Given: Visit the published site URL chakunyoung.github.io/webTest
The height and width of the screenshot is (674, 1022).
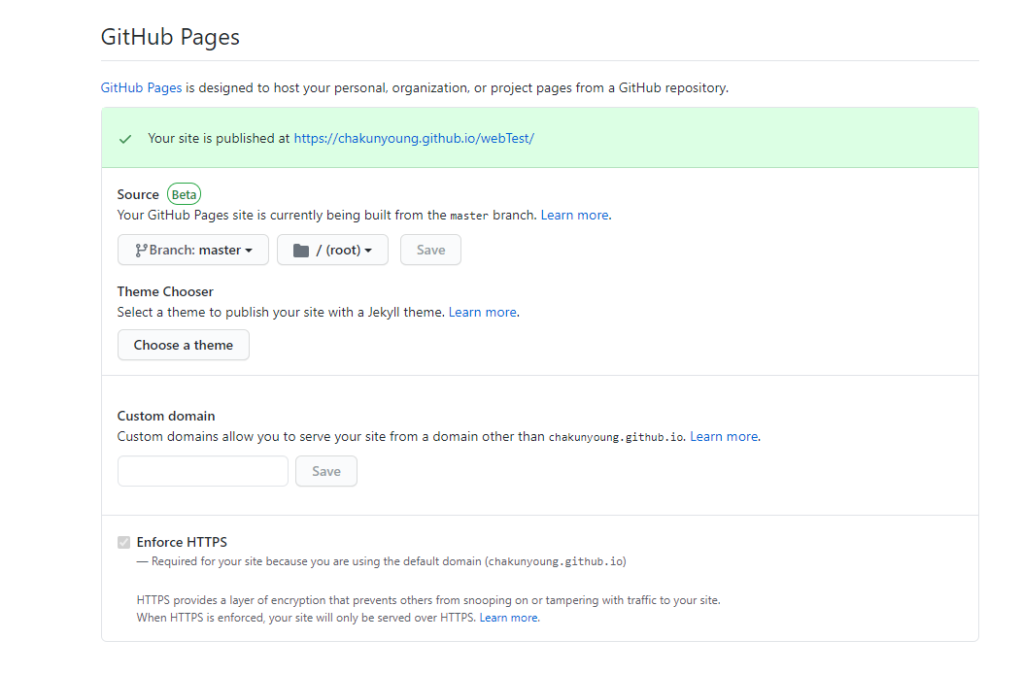Looking at the screenshot, I should point(414,138).
